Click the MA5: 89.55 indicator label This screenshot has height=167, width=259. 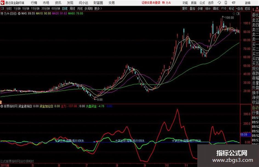click(x=28, y=13)
